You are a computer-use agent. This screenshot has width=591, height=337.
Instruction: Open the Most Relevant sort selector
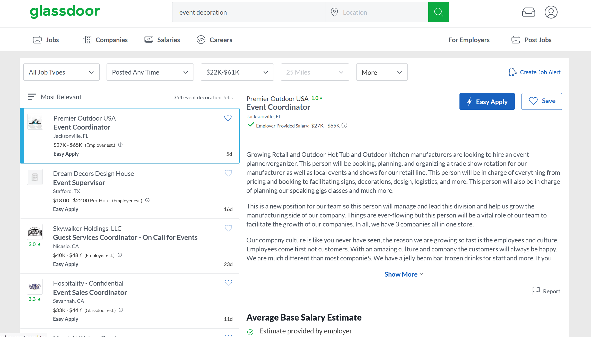tap(55, 97)
